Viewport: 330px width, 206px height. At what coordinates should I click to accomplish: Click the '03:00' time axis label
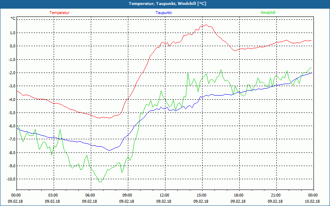(52, 195)
